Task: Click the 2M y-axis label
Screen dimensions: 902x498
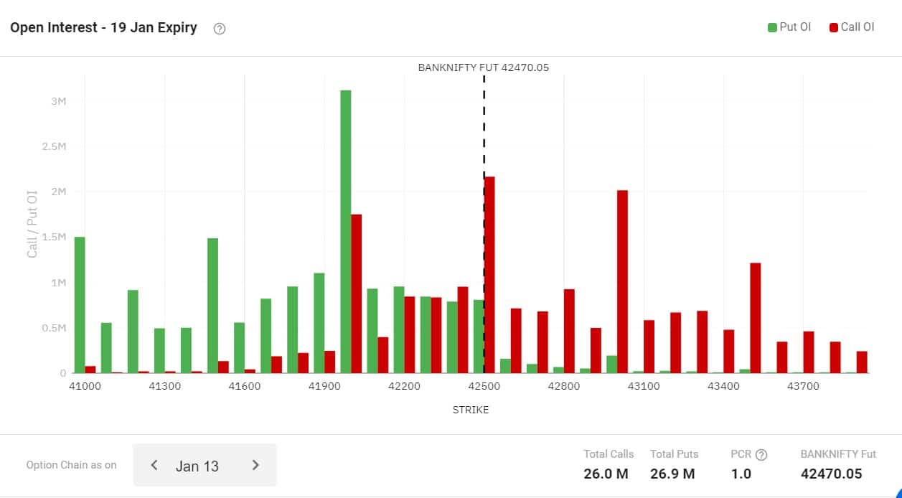Action: (x=58, y=192)
